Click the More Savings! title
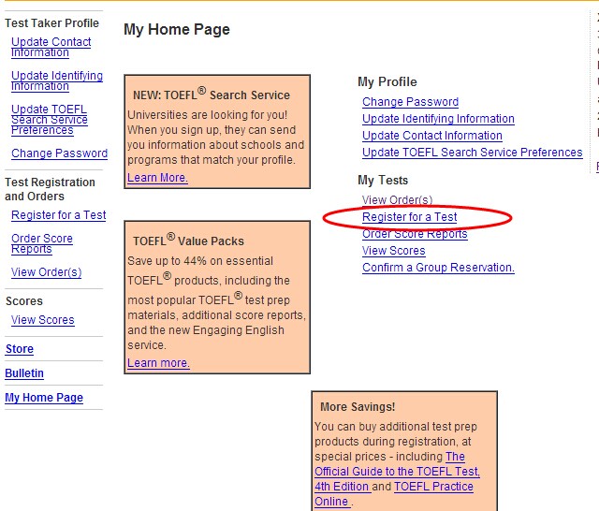The image size is (599, 511). pyautogui.click(x=358, y=407)
